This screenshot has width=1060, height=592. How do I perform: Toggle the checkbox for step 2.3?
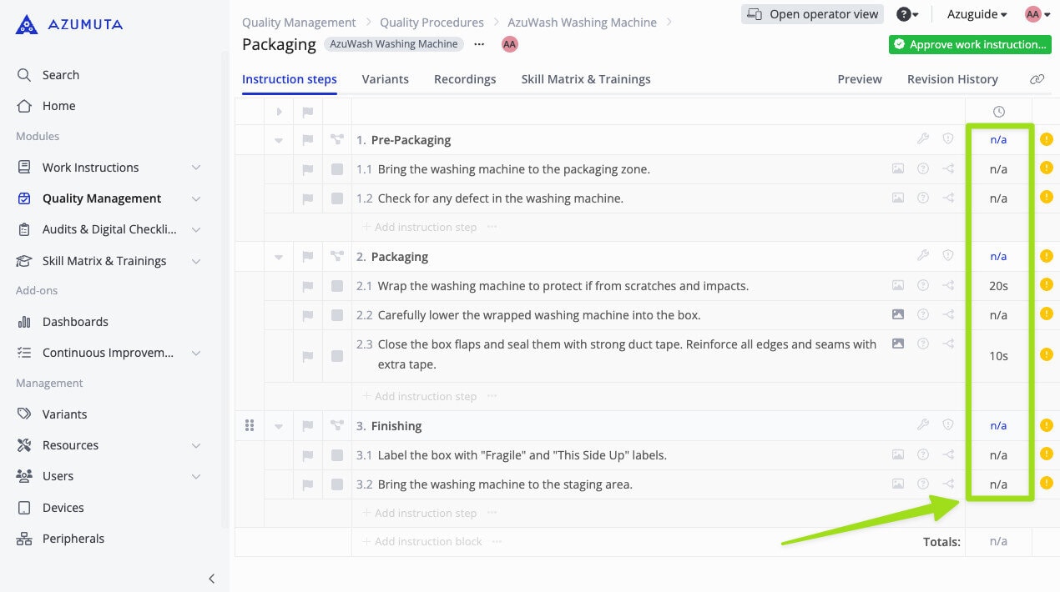tap(337, 356)
